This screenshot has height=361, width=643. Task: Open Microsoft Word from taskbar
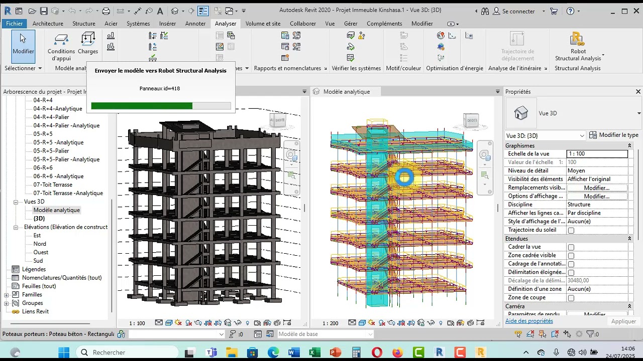294,352
